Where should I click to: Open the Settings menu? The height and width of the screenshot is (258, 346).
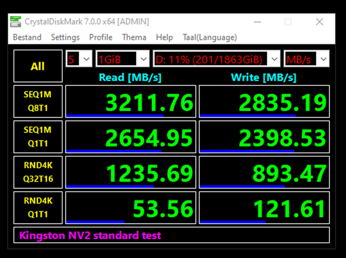65,37
